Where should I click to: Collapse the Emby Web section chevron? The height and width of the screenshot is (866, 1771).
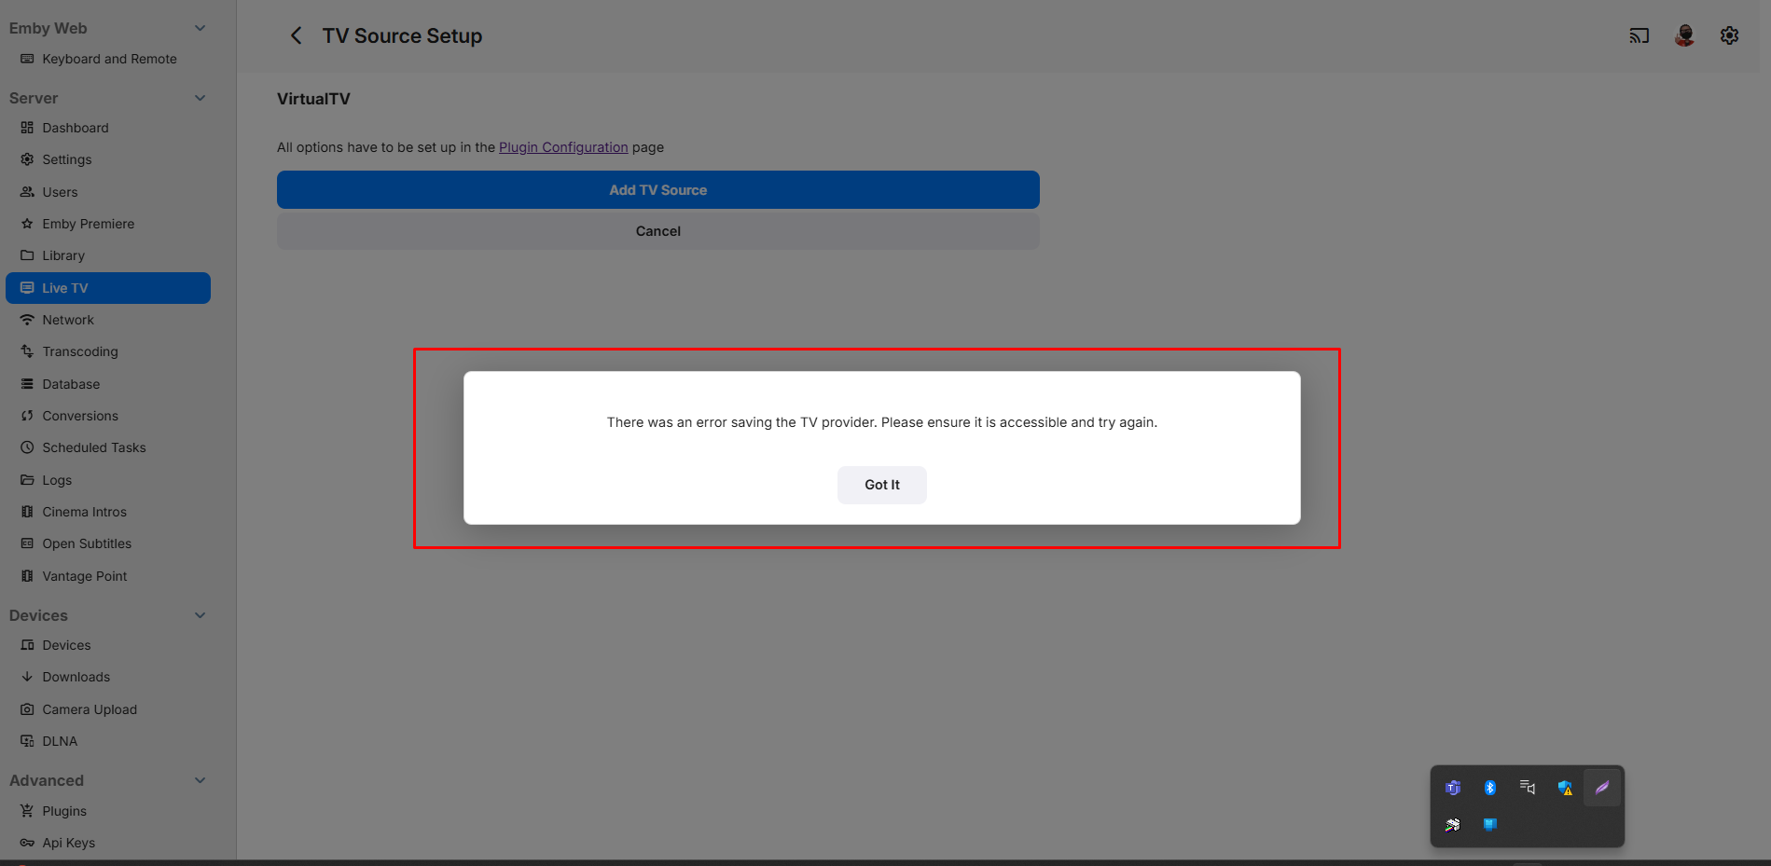200,28
